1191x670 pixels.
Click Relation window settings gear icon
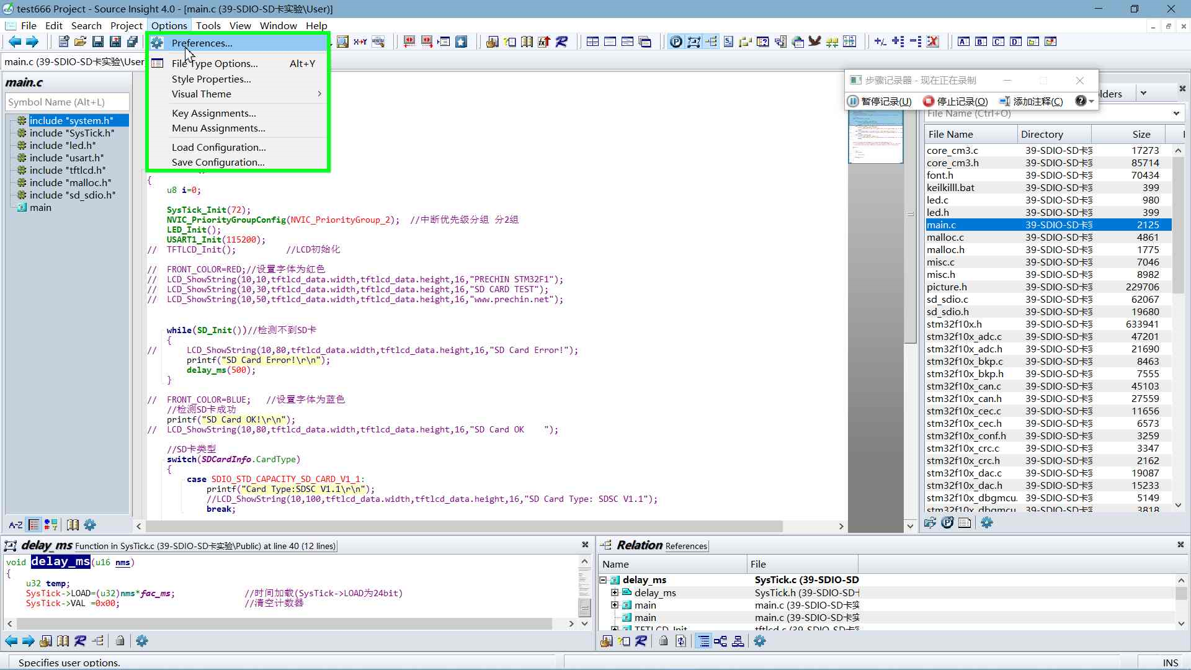pyautogui.click(x=760, y=641)
